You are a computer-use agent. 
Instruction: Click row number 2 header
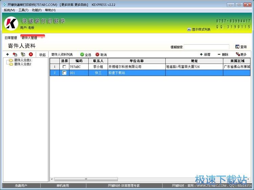pyautogui.click(x=55, y=73)
